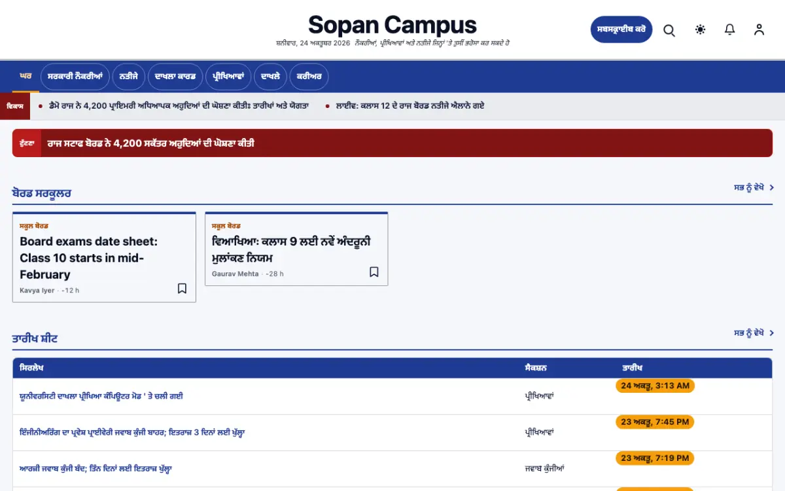785x491 pixels.
Task: Switch to the ਨਤੀਜੇ nav tab
Action: pyautogui.click(x=129, y=77)
